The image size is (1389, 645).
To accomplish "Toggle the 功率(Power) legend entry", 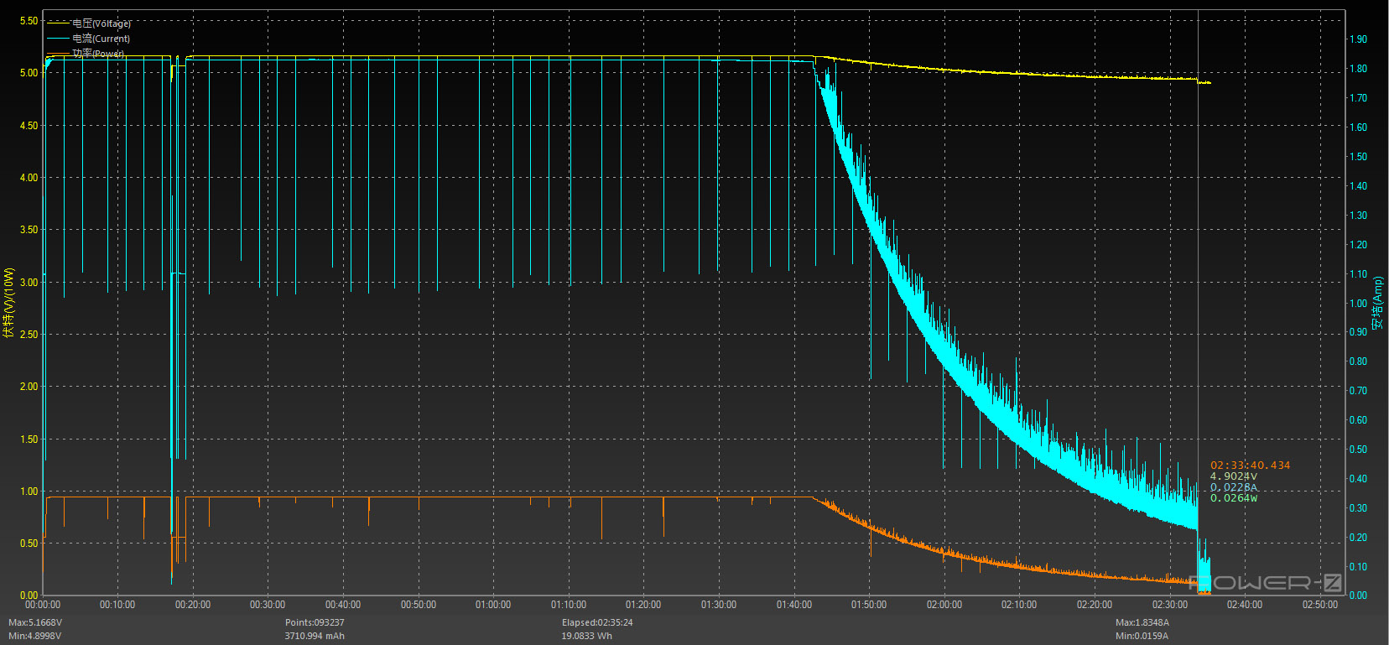I will [x=98, y=53].
